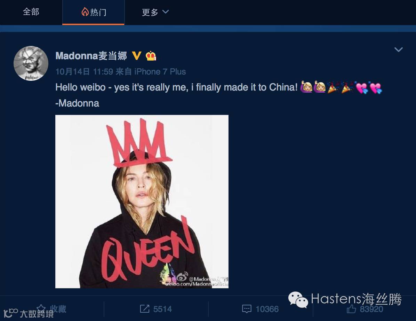Click the chevron arrow next to 更多
Image resolution: width=416 pixels, height=321 pixels.
(166, 12)
